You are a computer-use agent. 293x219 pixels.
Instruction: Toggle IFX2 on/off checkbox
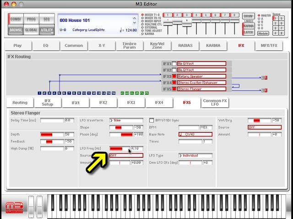point(174,70)
